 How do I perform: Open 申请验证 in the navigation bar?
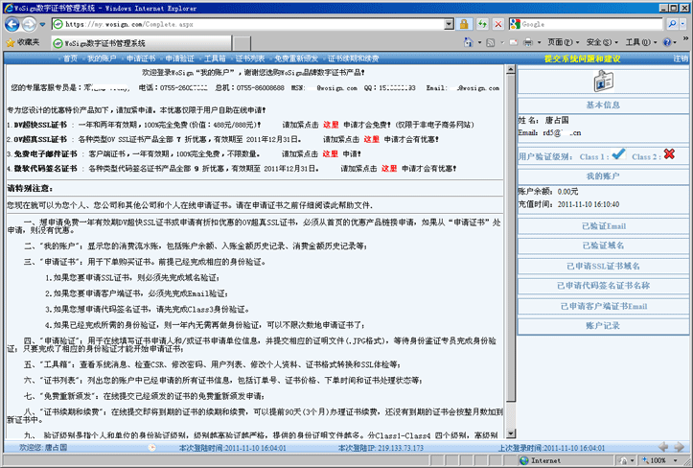(180, 58)
